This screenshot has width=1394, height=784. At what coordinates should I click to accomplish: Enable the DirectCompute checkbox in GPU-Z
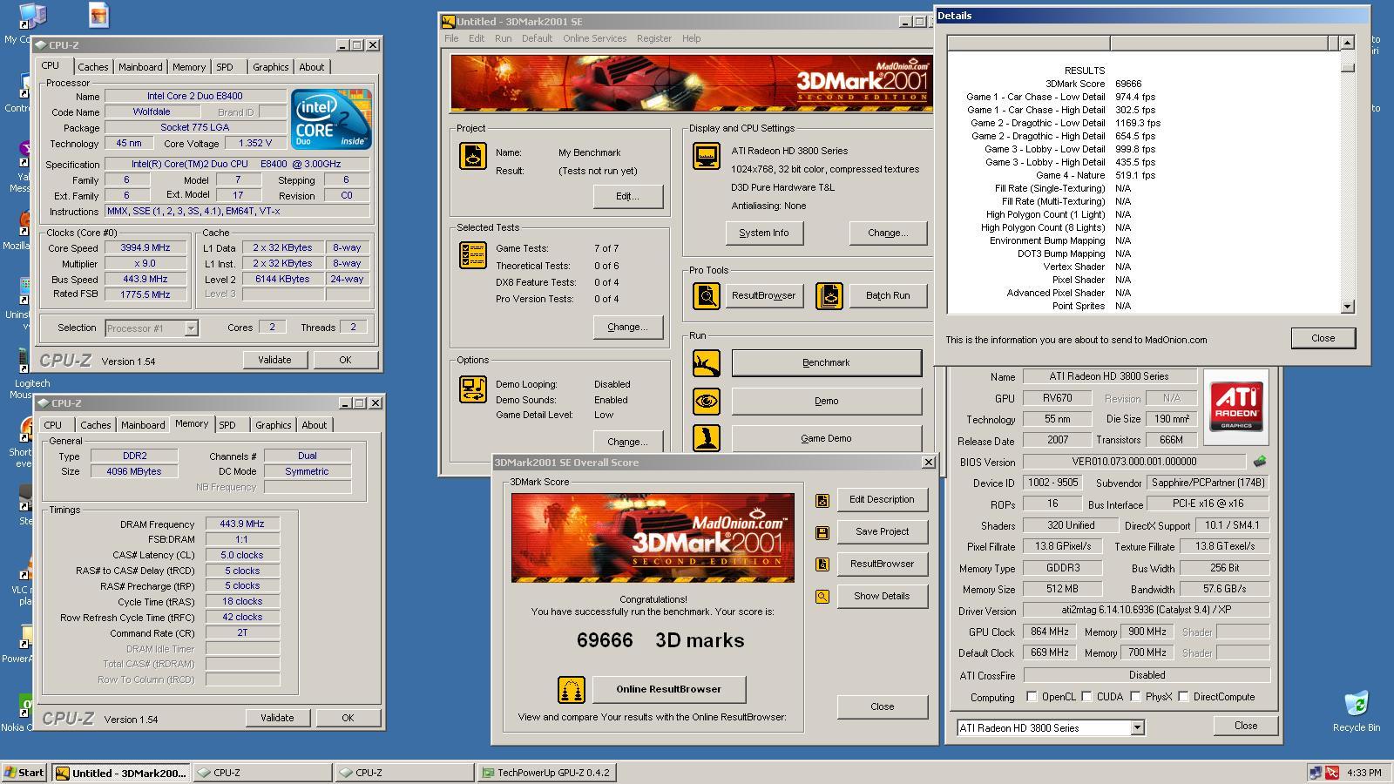pos(1183,696)
